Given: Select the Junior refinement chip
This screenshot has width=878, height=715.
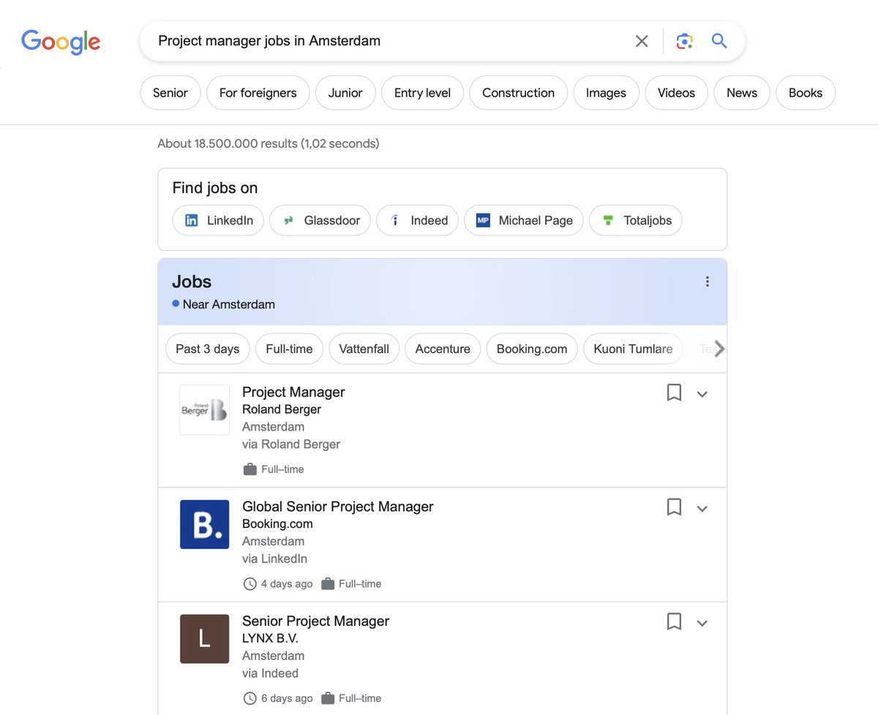Looking at the screenshot, I should (x=345, y=93).
